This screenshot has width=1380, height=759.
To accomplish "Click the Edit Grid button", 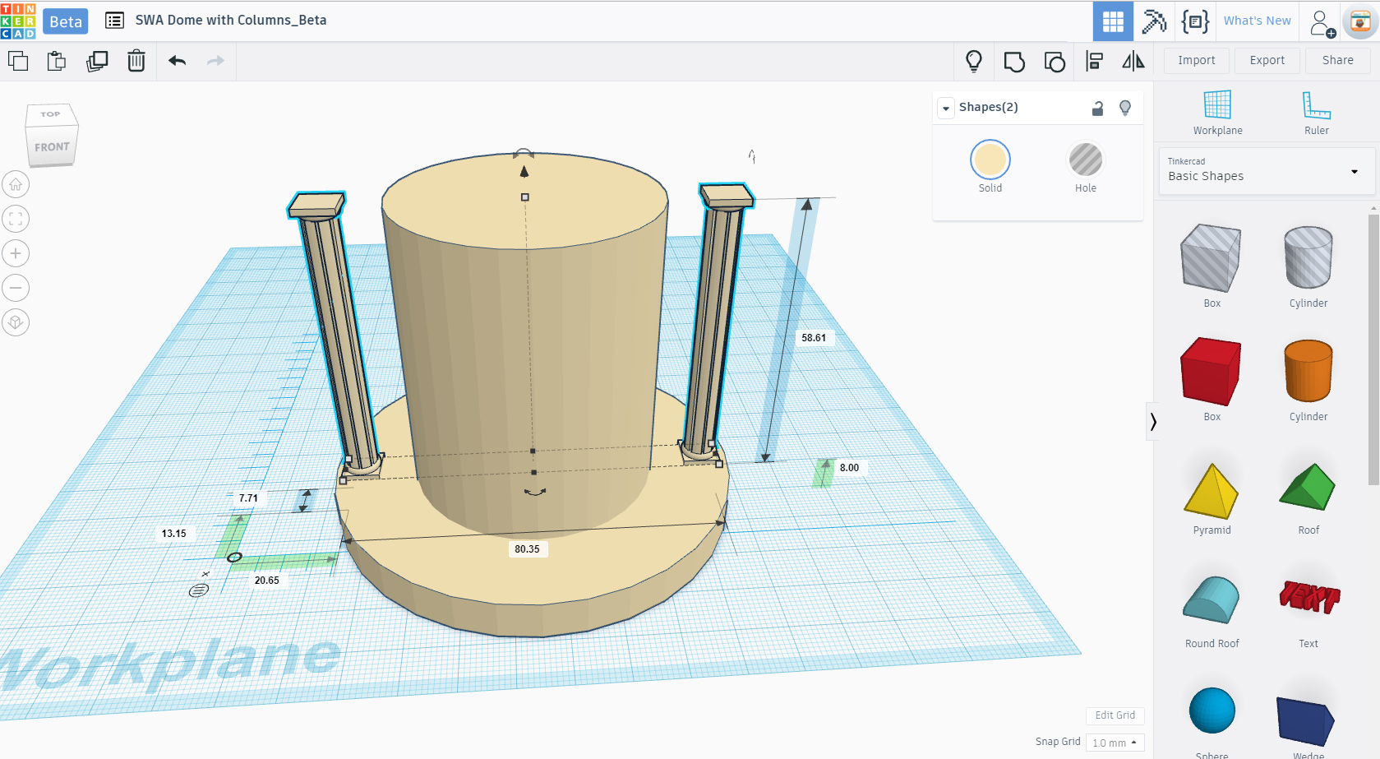I will coord(1115,715).
